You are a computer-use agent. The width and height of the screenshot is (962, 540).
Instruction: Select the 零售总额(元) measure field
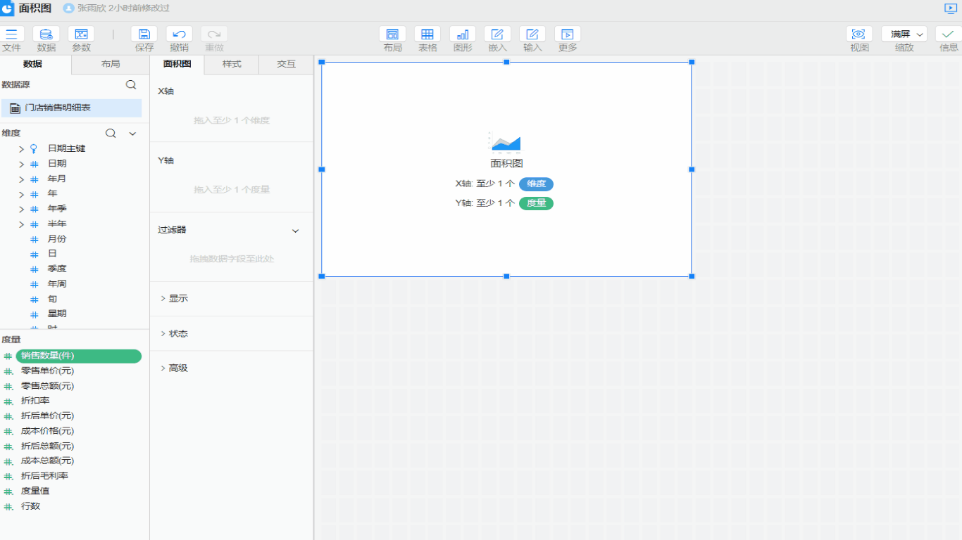pos(47,386)
